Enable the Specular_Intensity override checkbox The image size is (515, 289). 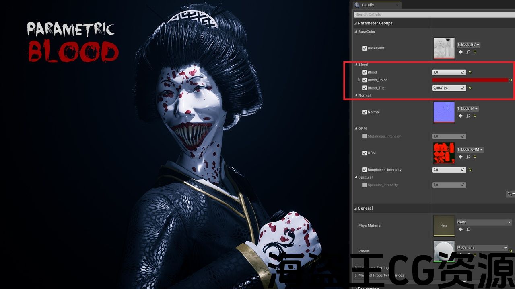tap(365, 185)
